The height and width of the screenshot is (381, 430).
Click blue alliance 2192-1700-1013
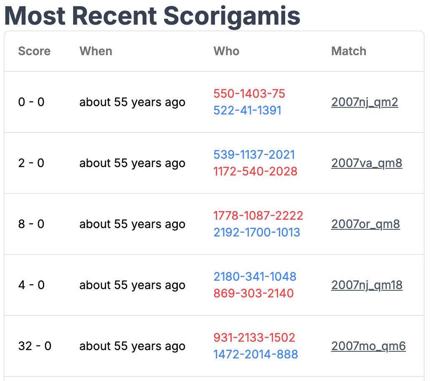coord(257,233)
